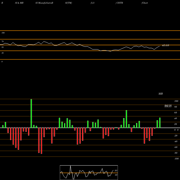Click the MR axis label -40
180x180 pixels.
coord(176,141)
